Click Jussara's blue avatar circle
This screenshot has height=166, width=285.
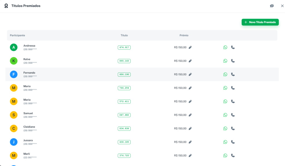14,142
